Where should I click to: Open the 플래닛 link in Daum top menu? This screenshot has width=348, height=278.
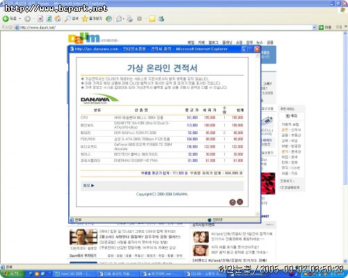[x=227, y=42]
